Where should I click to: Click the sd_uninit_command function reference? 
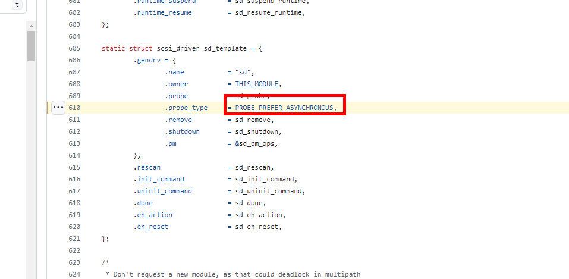pyautogui.click(x=269, y=191)
